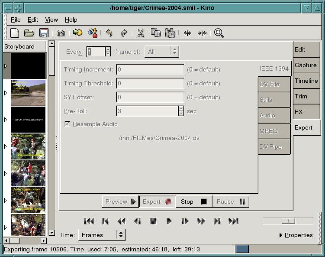This screenshot has width=325, height=257.
Task: Undo the last action using the toolbar
Action: coord(109,33)
